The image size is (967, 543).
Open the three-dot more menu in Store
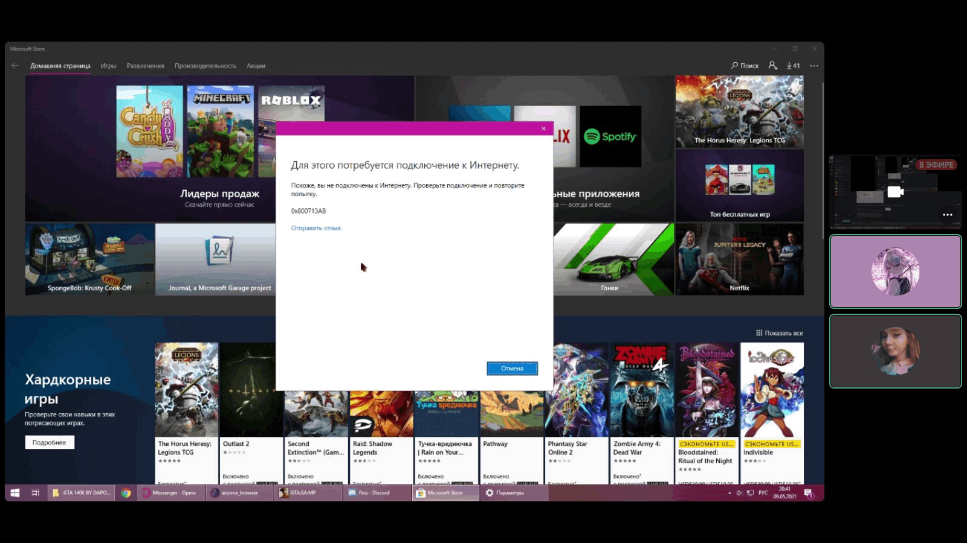(814, 66)
